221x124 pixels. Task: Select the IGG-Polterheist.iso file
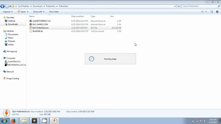click(x=41, y=28)
